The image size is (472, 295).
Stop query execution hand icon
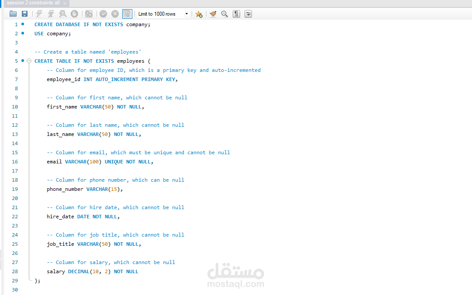[x=74, y=14]
